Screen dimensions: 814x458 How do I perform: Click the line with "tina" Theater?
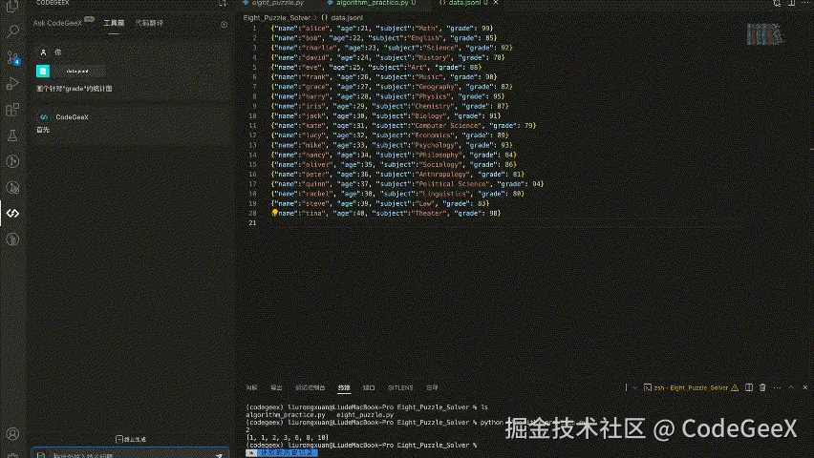click(x=385, y=213)
